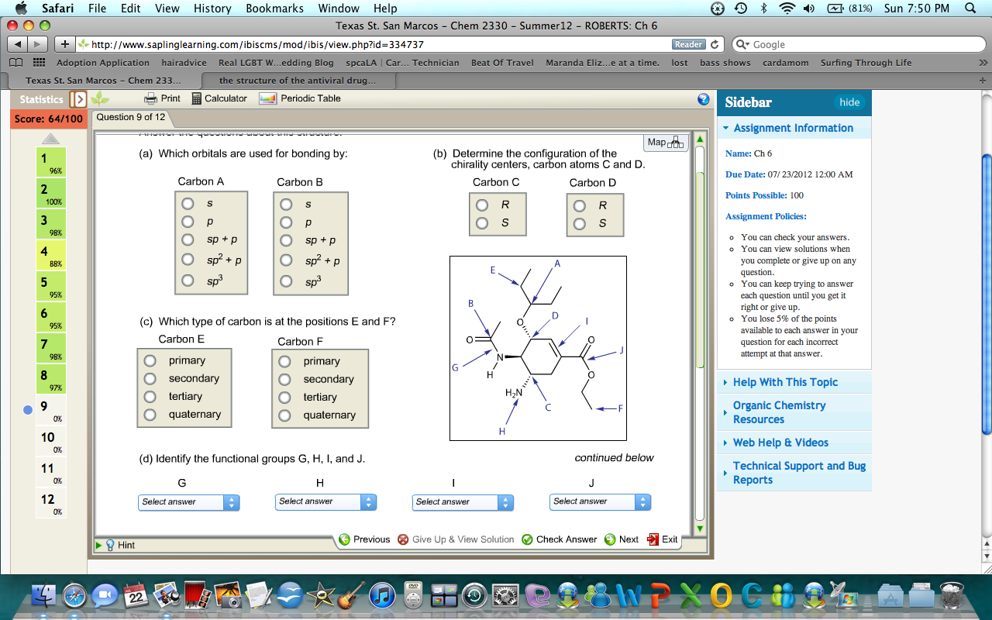Open functional group J dropdown
The height and width of the screenshot is (620, 992).
(x=600, y=502)
